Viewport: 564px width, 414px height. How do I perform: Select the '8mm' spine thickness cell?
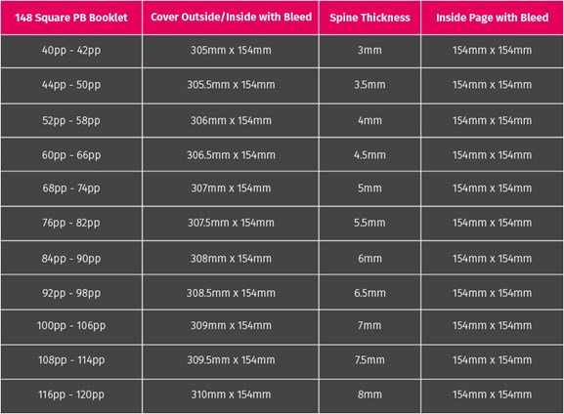[369, 394]
